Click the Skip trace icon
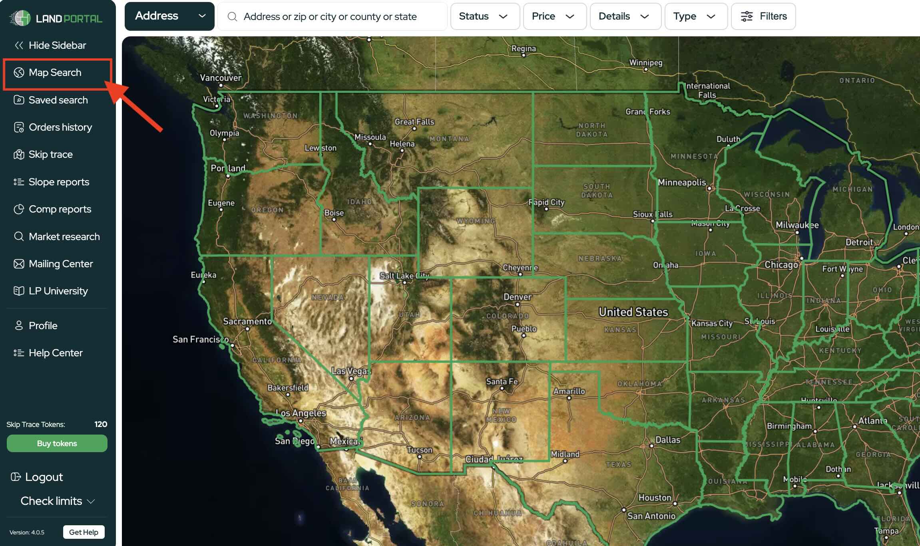Viewport: 920px width, 546px height. (19, 155)
